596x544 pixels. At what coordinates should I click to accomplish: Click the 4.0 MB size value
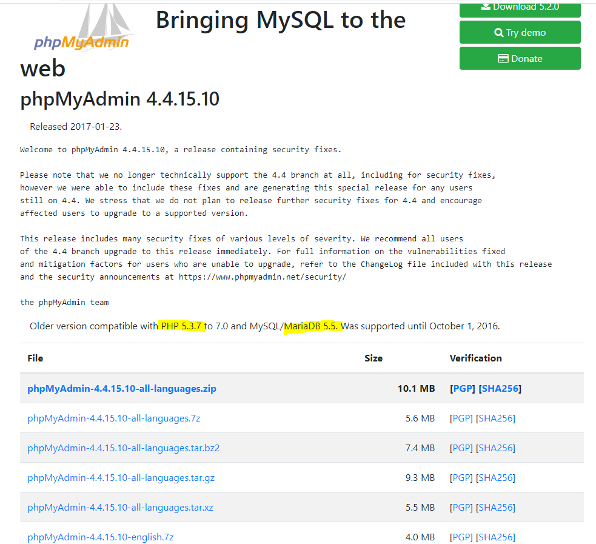coord(420,537)
